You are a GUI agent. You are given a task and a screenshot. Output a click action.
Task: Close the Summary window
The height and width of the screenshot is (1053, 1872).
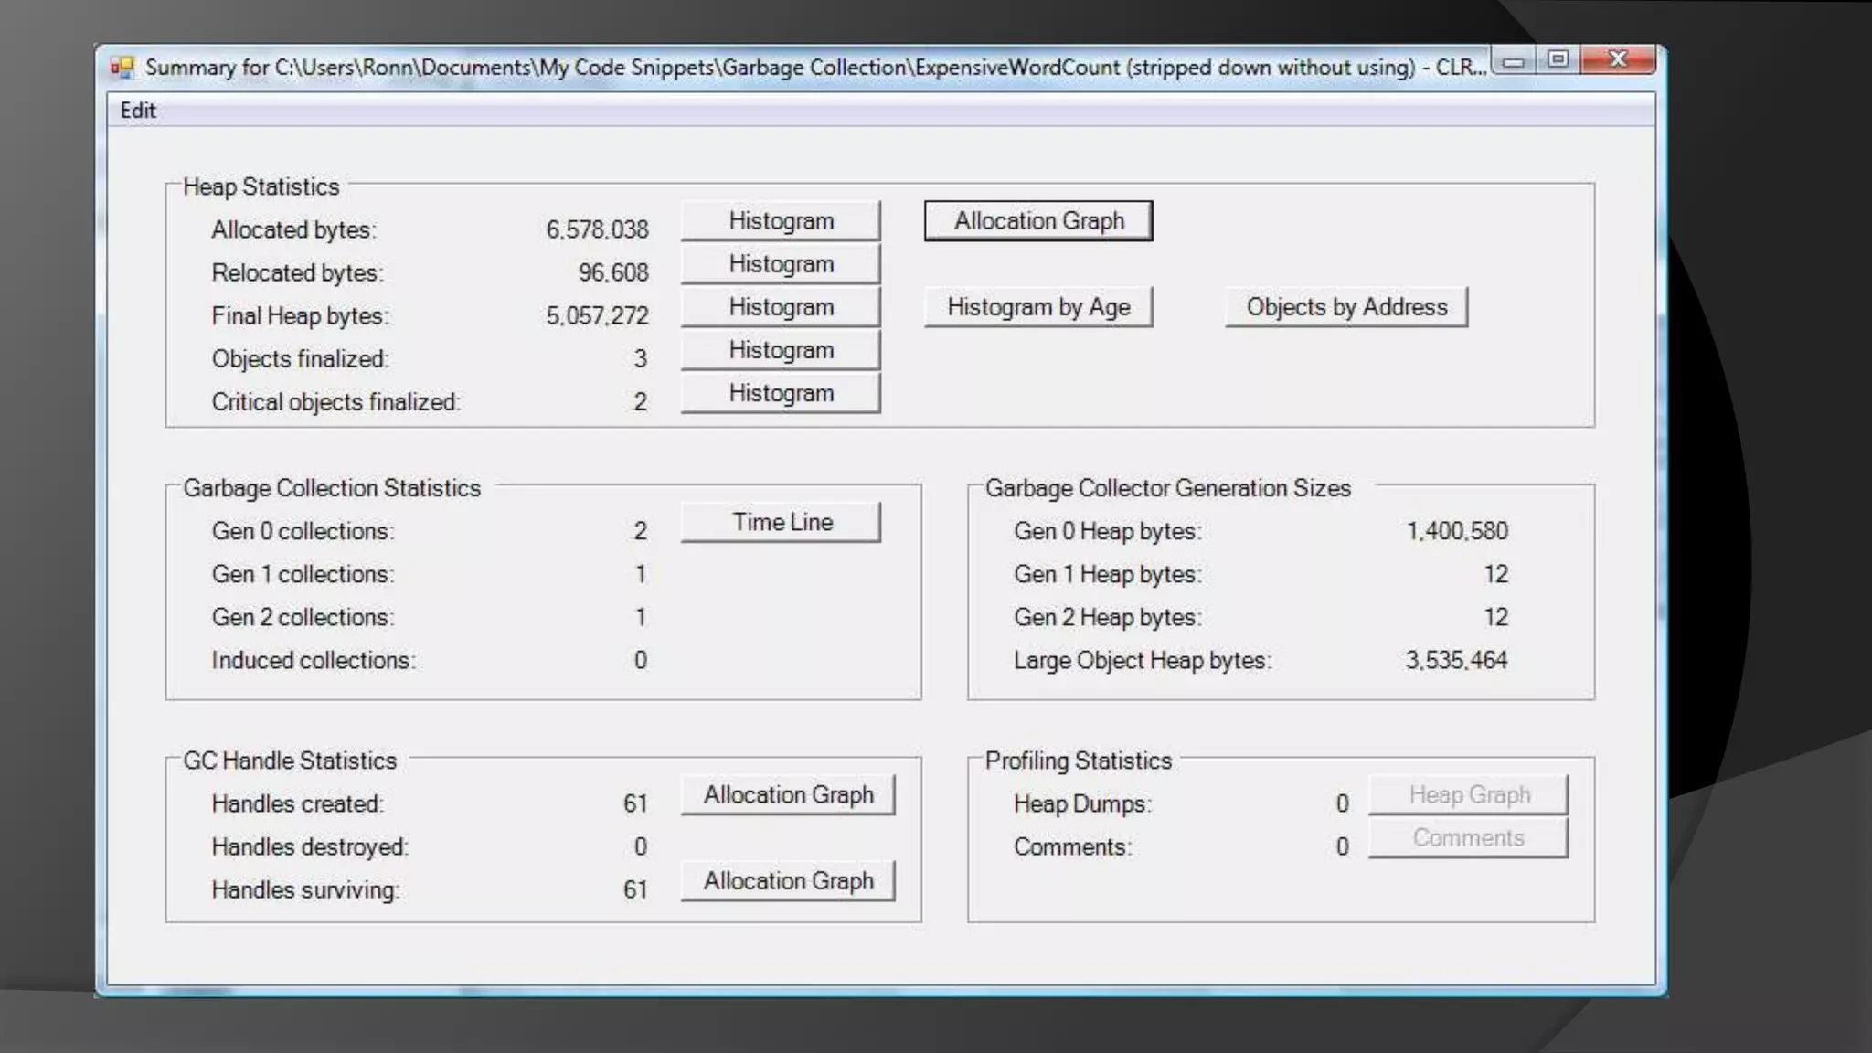[x=1618, y=59]
